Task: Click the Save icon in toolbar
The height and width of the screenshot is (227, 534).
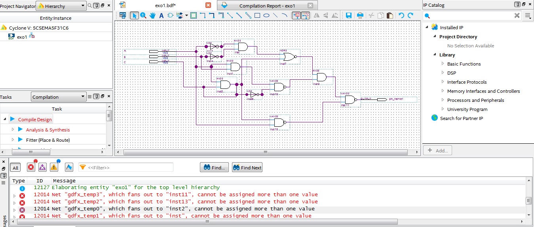Action: [x=349, y=16]
